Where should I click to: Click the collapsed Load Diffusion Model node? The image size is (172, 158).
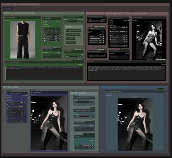[73, 34]
